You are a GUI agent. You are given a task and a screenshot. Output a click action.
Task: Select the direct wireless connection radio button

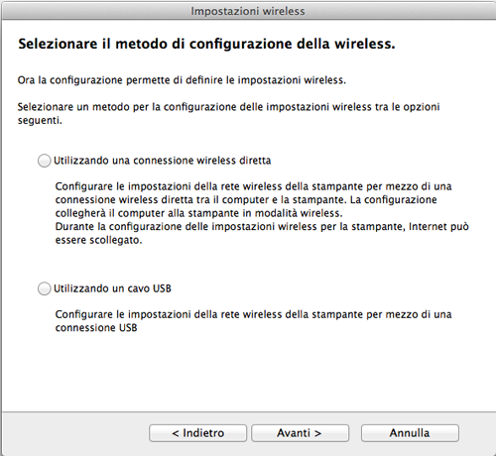point(44,161)
